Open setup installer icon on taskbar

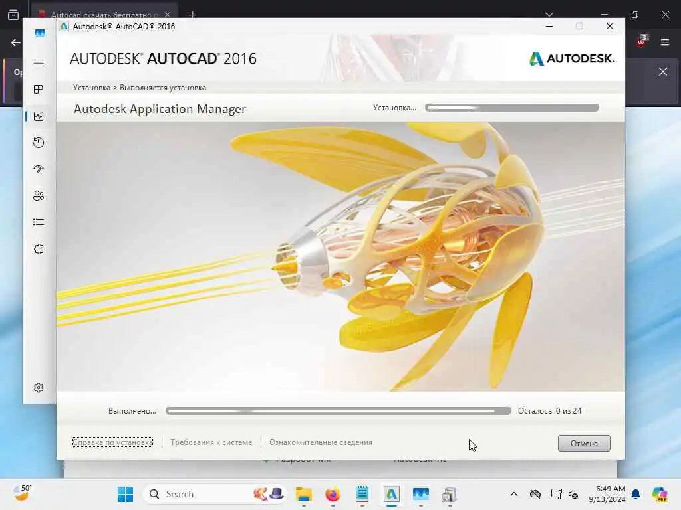point(450,494)
